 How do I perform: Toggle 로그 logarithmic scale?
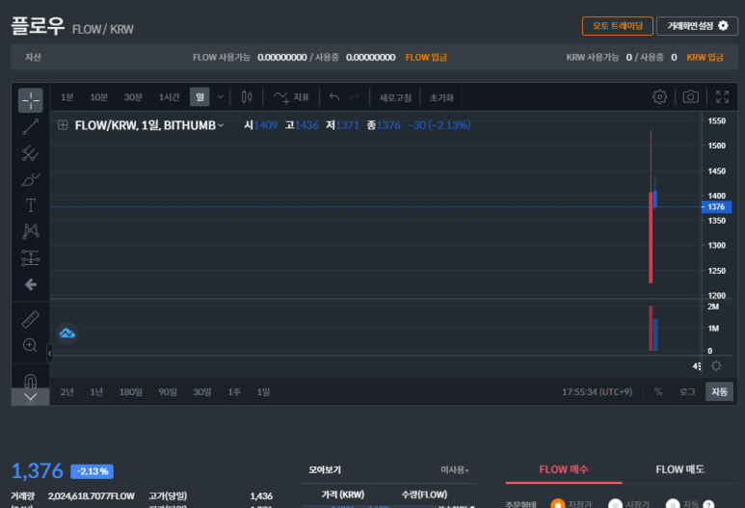click(x=687, y=391)
